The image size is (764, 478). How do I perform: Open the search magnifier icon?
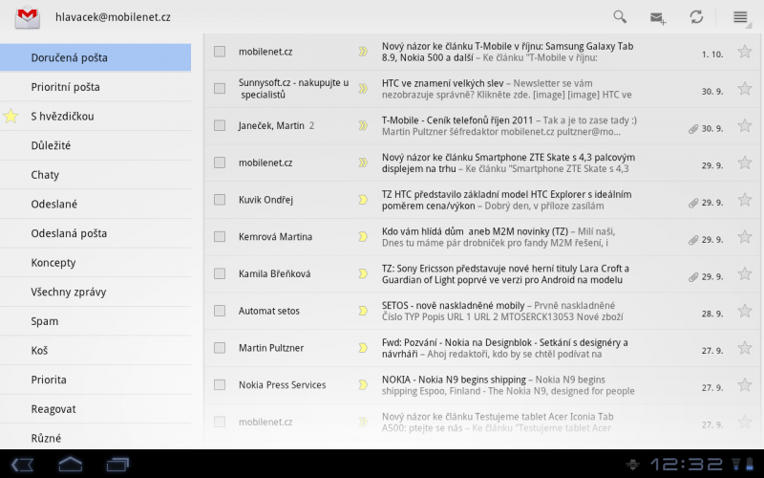[620, 17]
